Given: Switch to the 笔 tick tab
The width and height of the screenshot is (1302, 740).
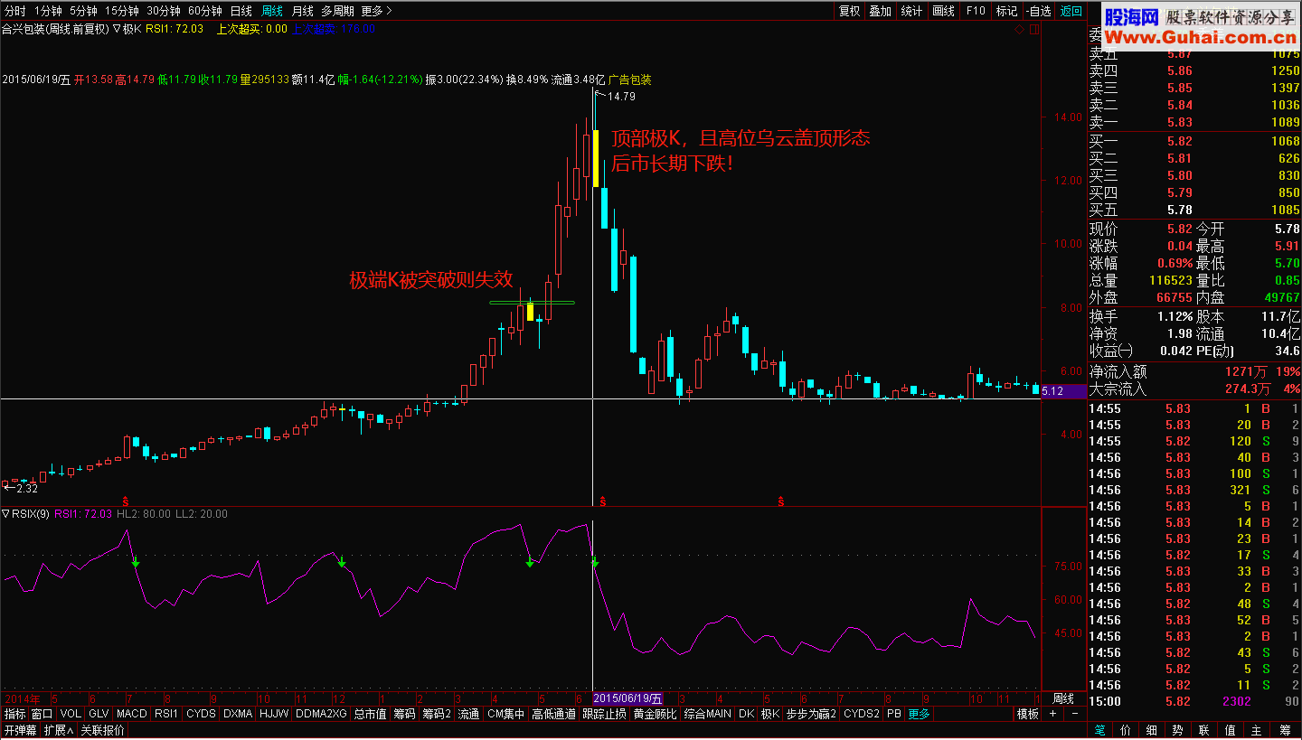Looking at the screenshot, I should [1100, 730].
